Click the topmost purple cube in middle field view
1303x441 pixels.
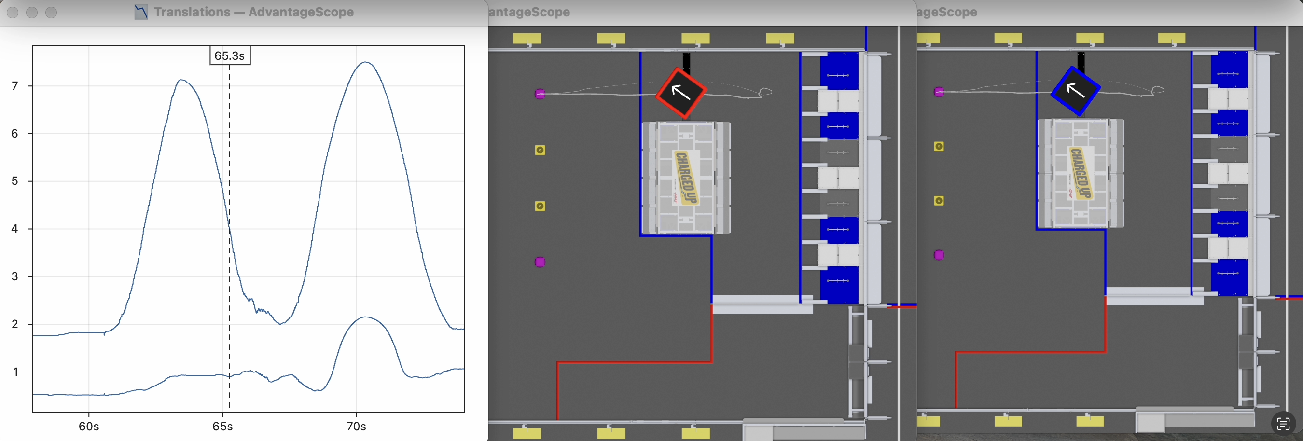point(540,94)
